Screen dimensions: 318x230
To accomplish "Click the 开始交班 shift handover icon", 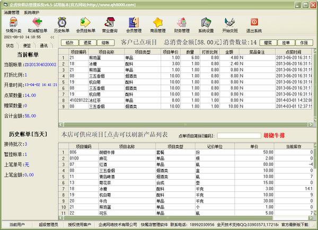I will point(231,24).
